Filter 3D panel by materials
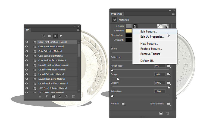This screenshot has height=127, width=197. click(x=55, y=35)
